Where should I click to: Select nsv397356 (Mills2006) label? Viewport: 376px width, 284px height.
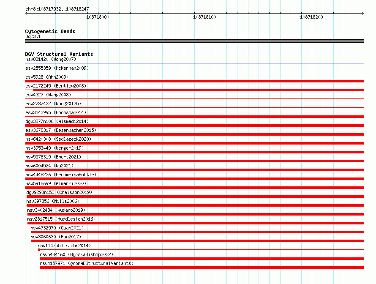(x=53, y=201)
